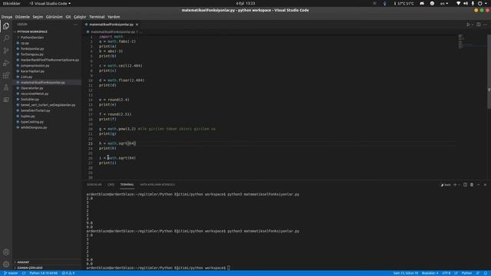Switch to the debug console panel tab

click(x=157, y=185)
